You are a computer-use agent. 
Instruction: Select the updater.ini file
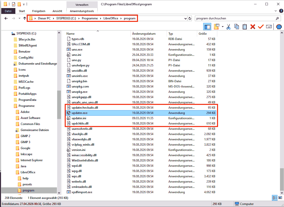point(79,118)
